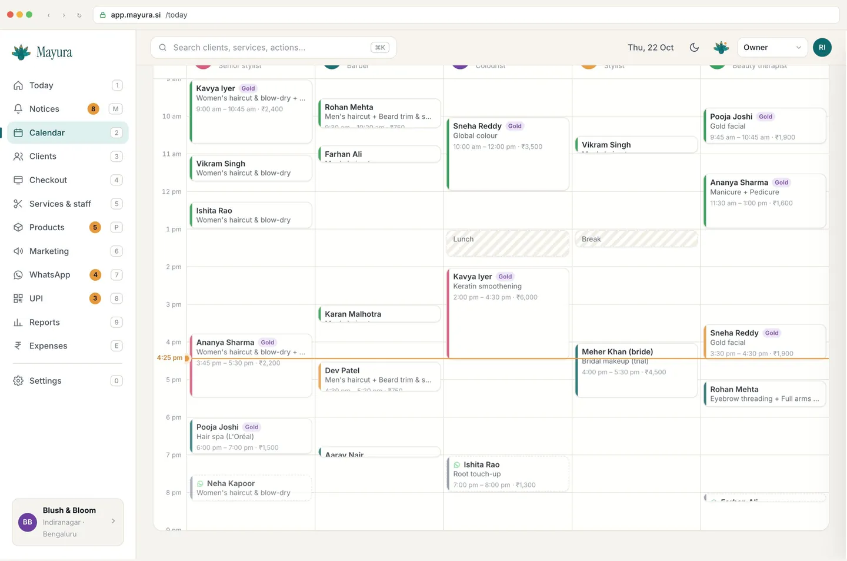Open Meher Khan bridal makeup appointment
This screenshot has width=847, height=561.
(x=636, y=371)
